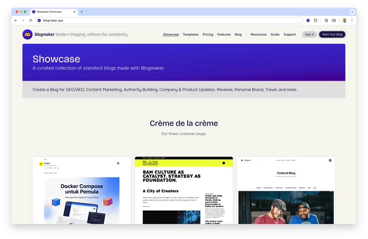Click the Showcase heading text
Viewport: 368px width, 239px height.
pyautogui.click(x=56, y=59)
